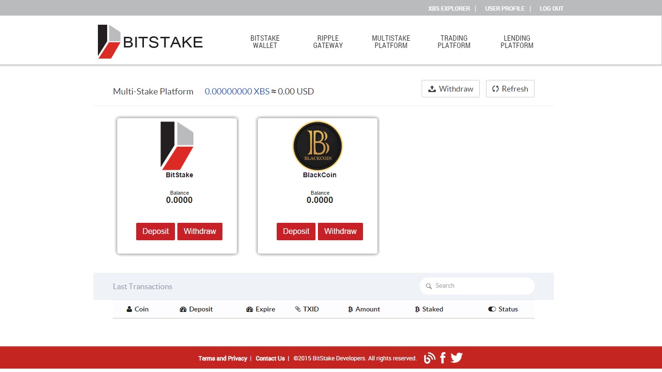Screen dimensions: 662x372
Task: Focus the Last Transactions search field
Action: (477, 286)
